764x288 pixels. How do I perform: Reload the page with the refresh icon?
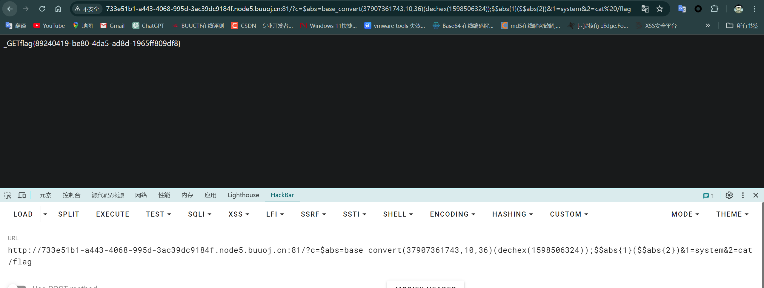[x=42, y=9]
